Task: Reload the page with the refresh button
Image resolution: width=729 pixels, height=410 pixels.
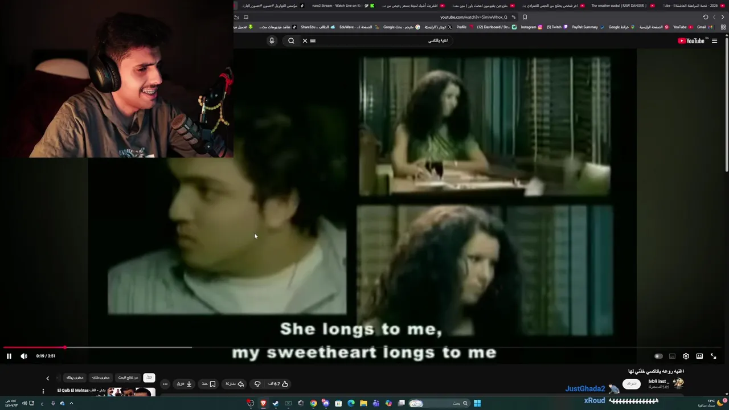Action: tap(706, 17)
